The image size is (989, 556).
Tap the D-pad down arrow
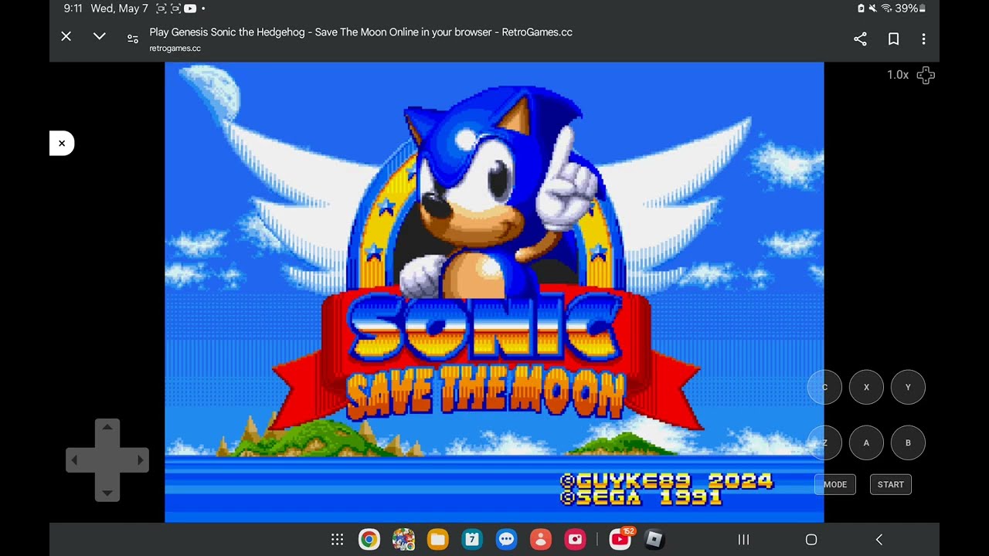click(107, 492)
